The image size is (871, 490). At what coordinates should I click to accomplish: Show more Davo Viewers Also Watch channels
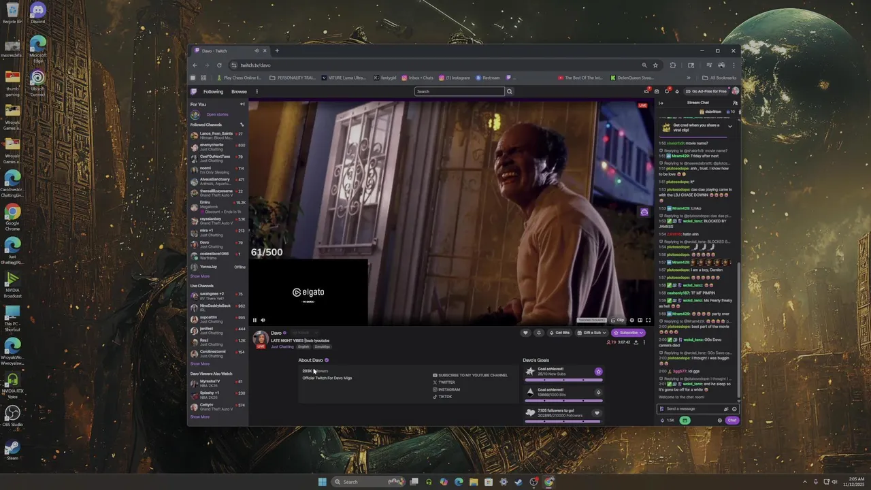pos(200,416)
